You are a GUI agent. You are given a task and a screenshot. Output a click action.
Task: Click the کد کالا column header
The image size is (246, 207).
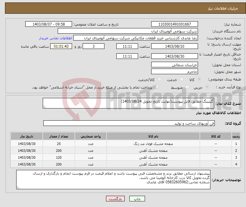[x=216, y=136]
